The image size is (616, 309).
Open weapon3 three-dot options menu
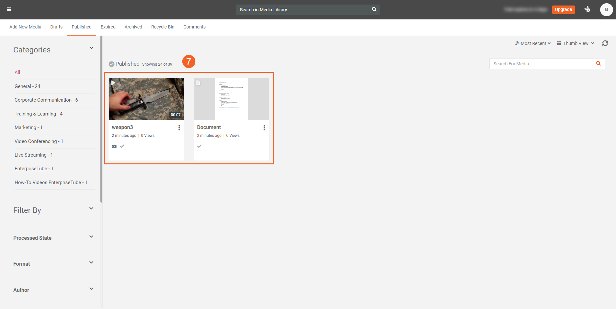click(x=179, y=128)
